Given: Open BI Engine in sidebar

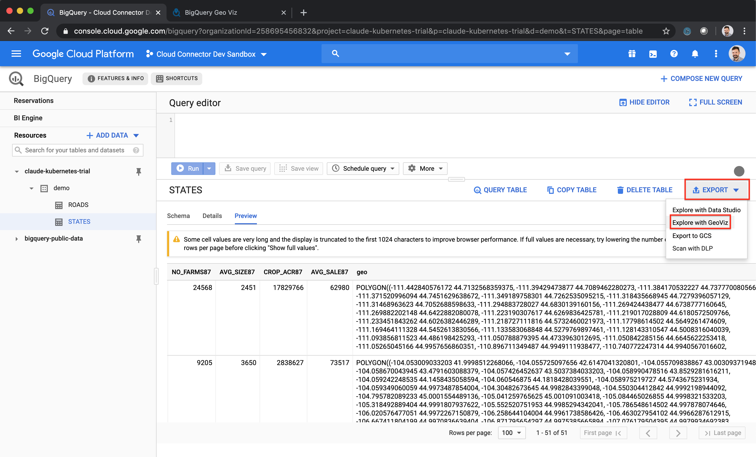Looking at the screenshot, I should pos(28,118).
